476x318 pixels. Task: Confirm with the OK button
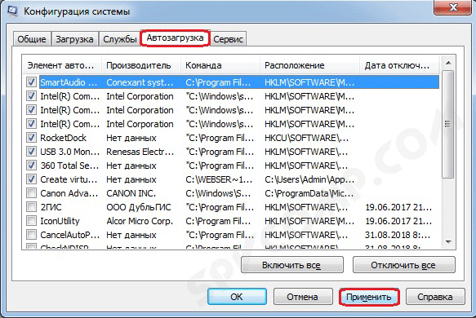(x=237, y=297)
